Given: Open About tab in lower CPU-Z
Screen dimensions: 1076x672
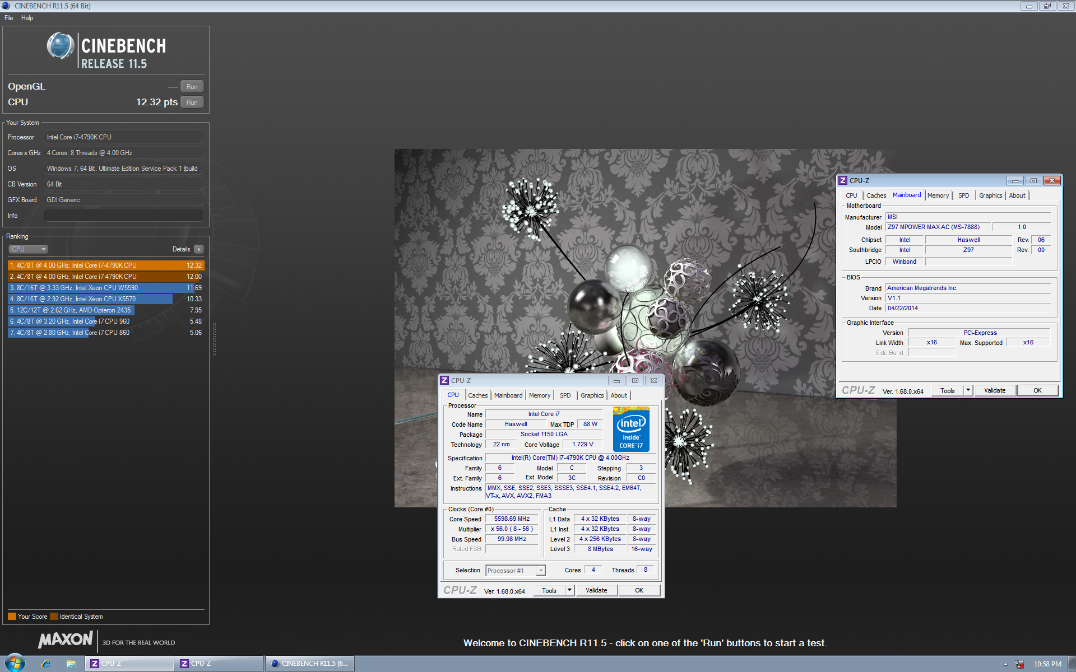Looking at the screenshot, I should [619, 395].
